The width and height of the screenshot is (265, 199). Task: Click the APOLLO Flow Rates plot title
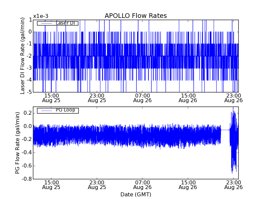pyautogui.click(x=135, y=16)
